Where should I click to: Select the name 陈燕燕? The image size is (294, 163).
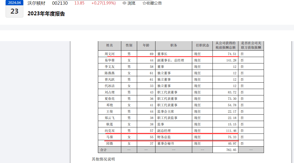click(110, 73)
